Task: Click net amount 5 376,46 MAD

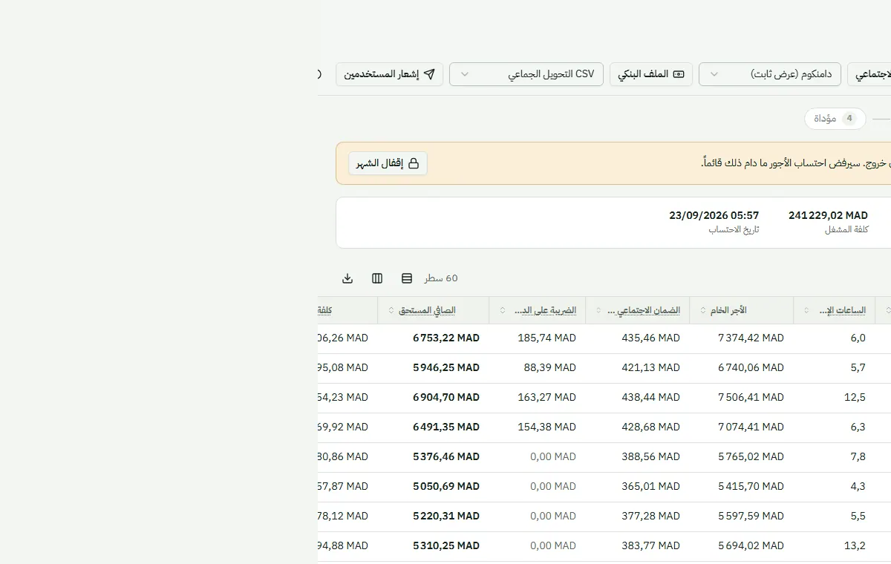Action: pos(446,456)
